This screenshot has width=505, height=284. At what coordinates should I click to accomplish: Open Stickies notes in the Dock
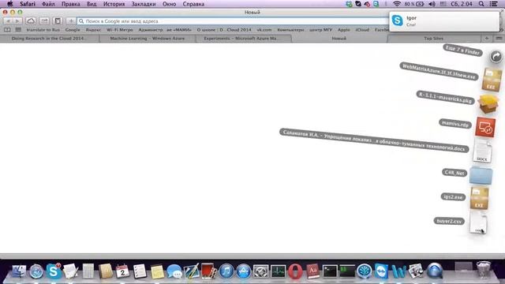click(157, 271)
